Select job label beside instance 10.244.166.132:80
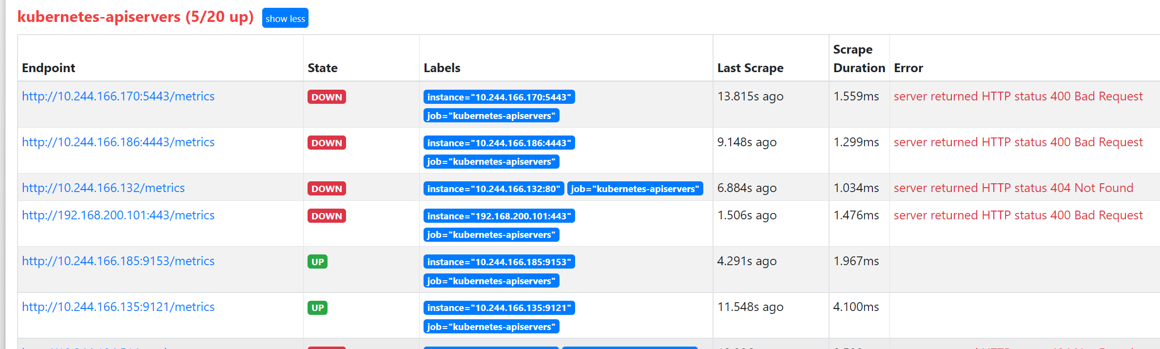This screenshot has height=349, width=1160. (x=635, y=189)
